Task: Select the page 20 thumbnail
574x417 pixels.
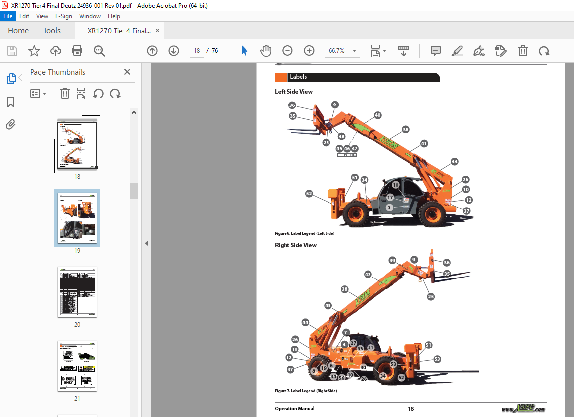Action: click(x=77, y=292)
